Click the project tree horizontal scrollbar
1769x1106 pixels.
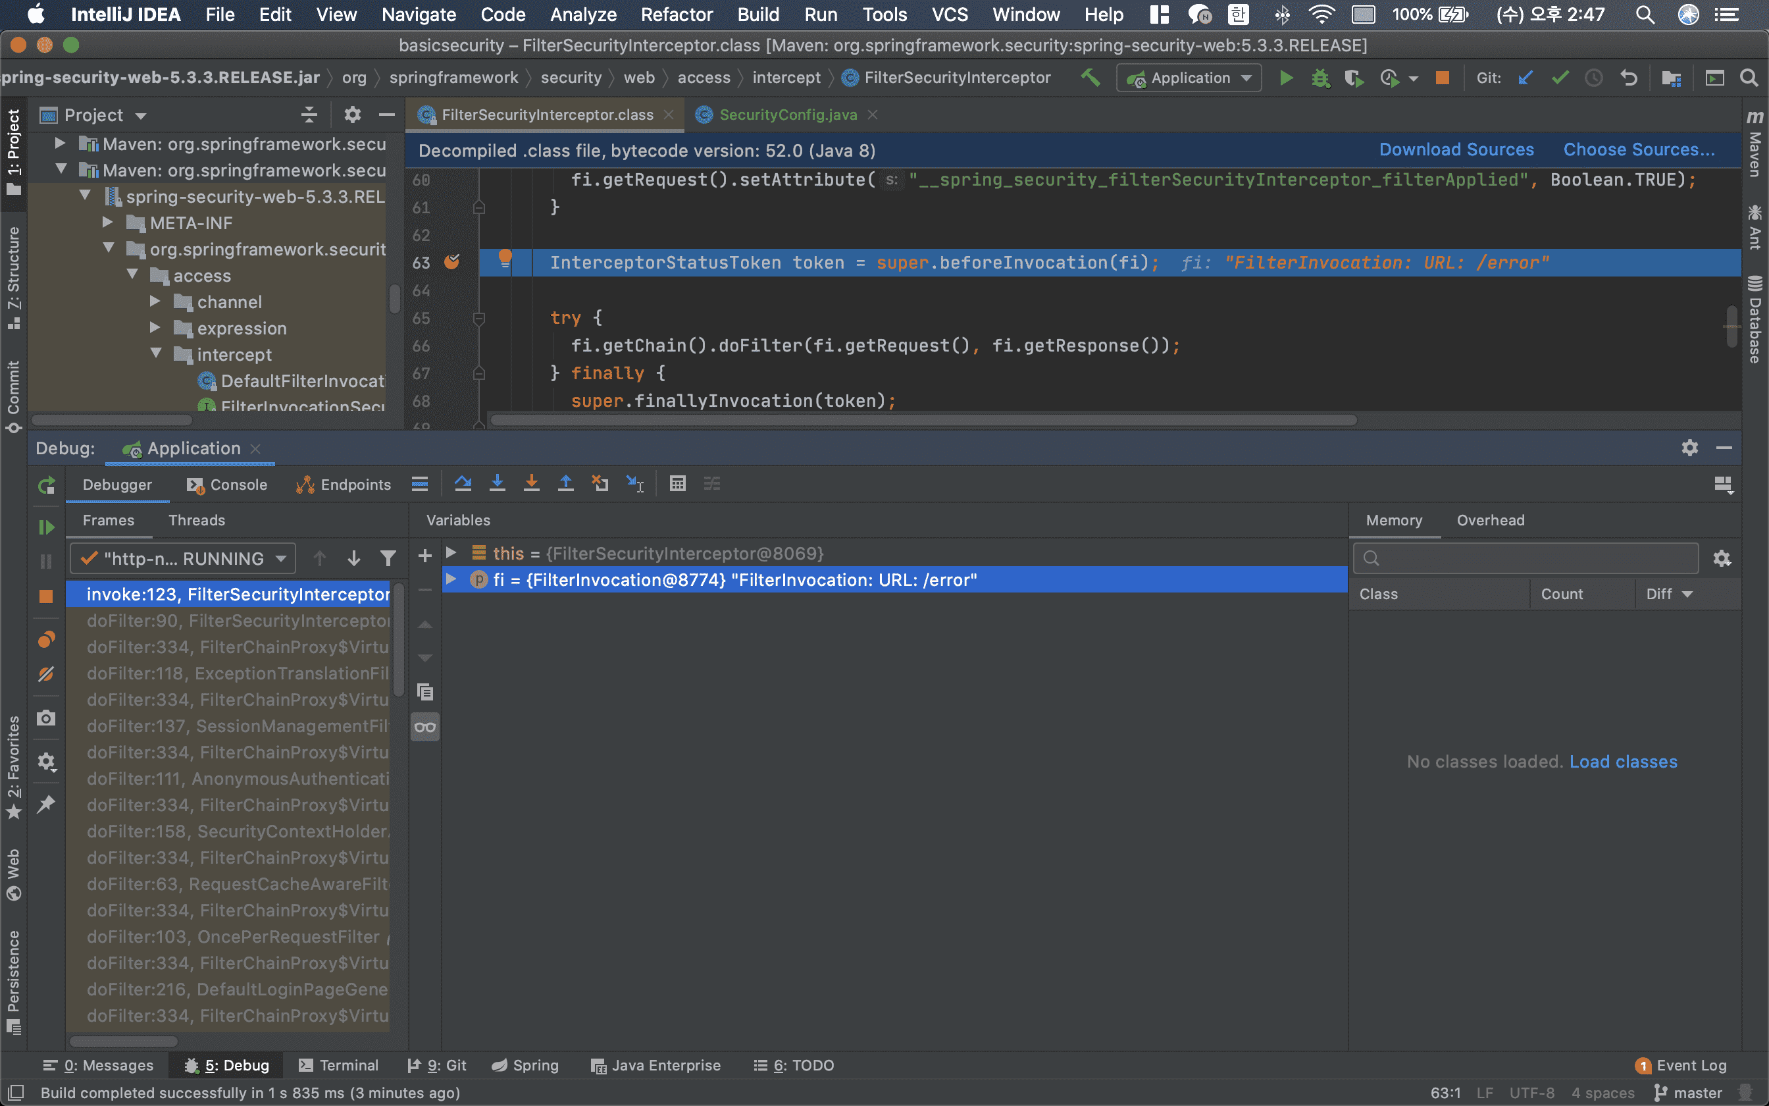[111, 420]
